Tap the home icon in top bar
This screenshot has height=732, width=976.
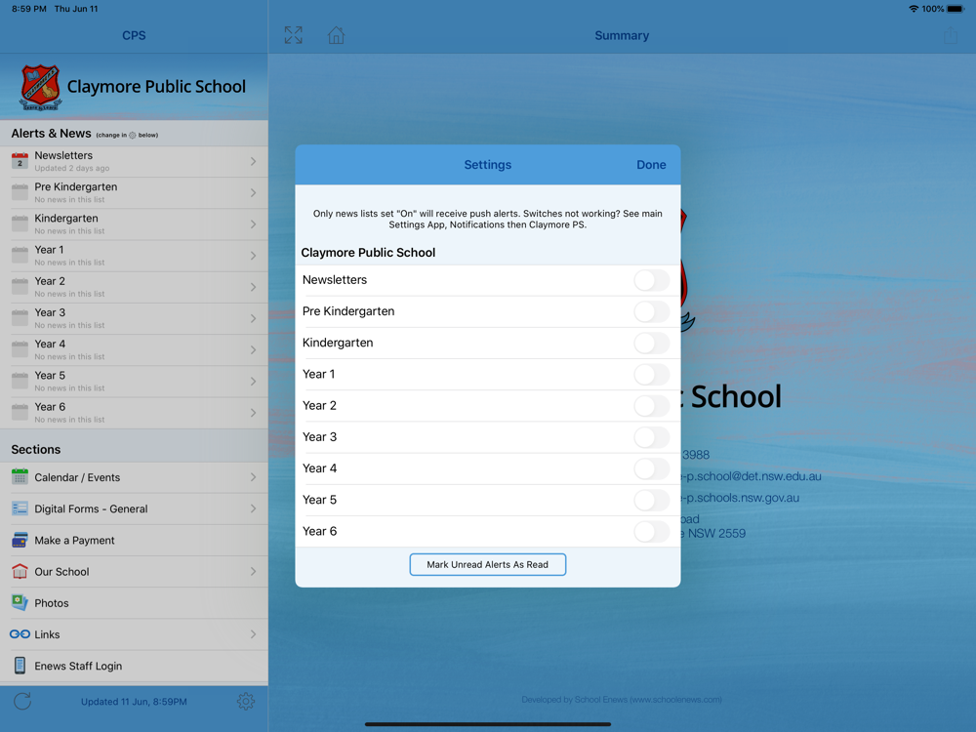(336, 35)
